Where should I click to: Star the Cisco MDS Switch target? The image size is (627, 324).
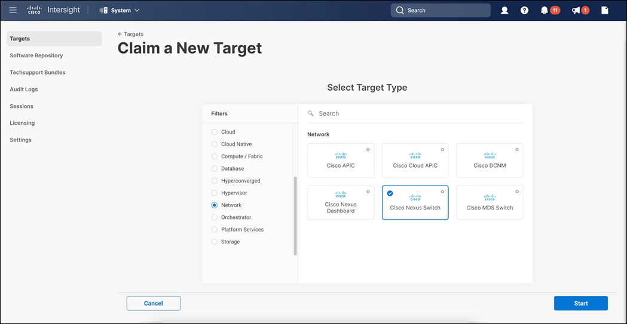[517, 192]
